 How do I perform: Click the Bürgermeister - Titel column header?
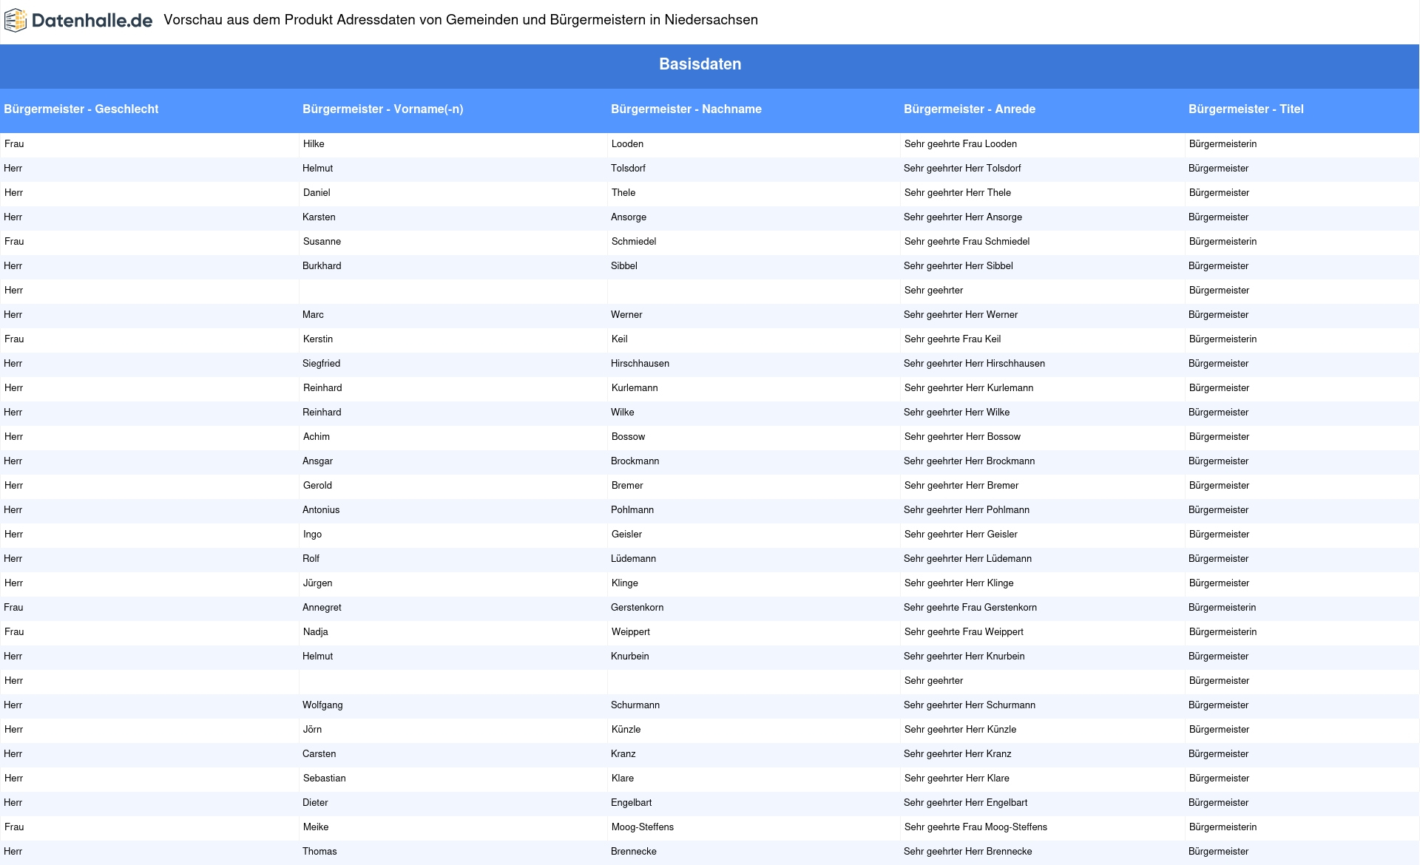tap(1245, 109)
